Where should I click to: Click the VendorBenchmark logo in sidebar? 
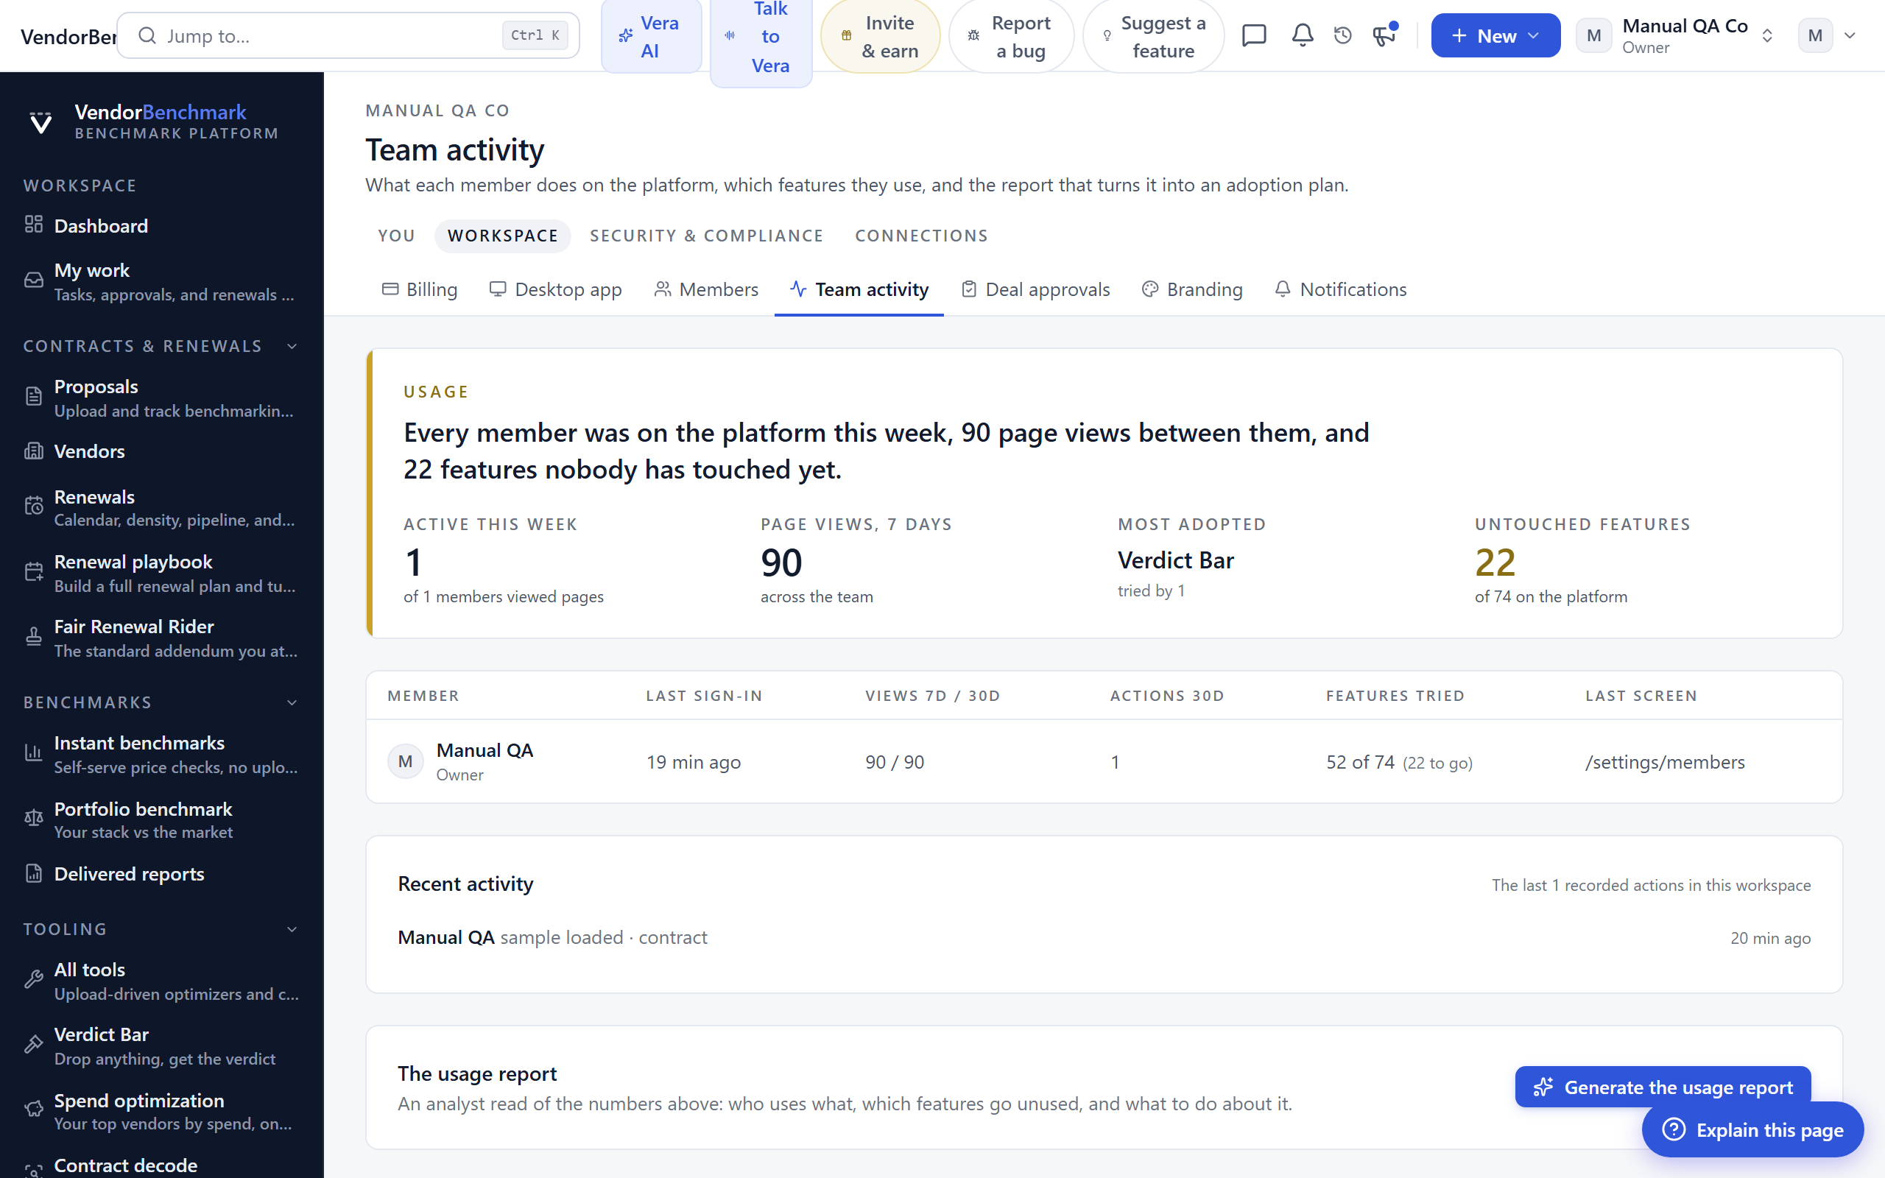(40, 122)
